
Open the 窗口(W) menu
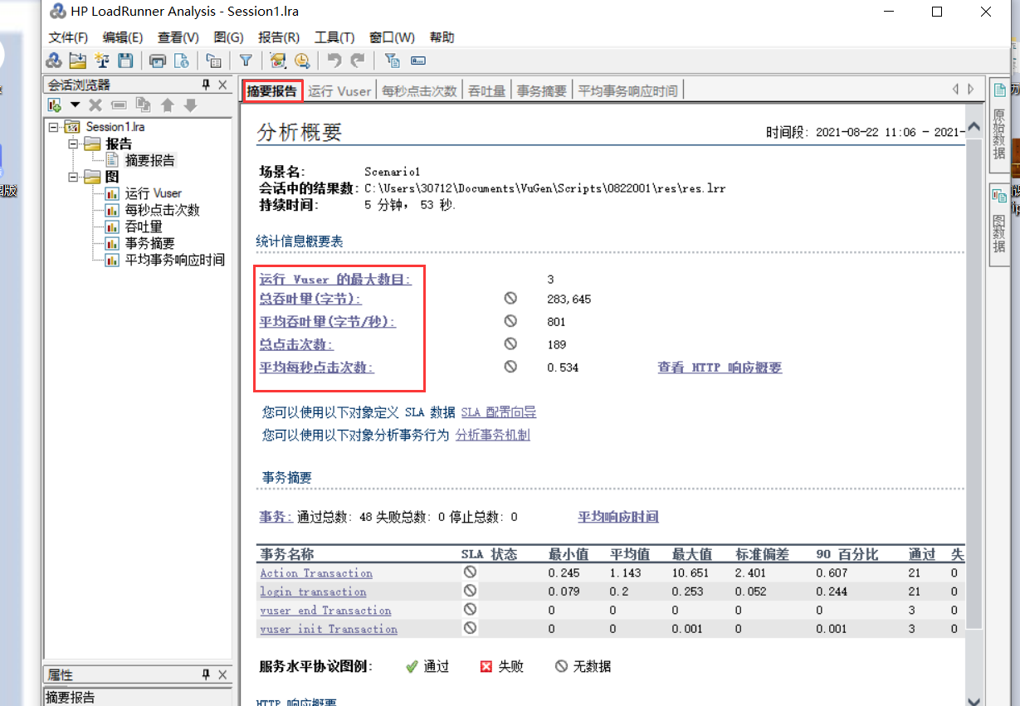coord(392,37)
